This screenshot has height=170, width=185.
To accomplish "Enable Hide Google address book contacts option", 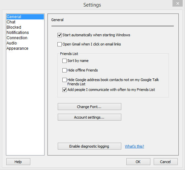I will (64, 80).
